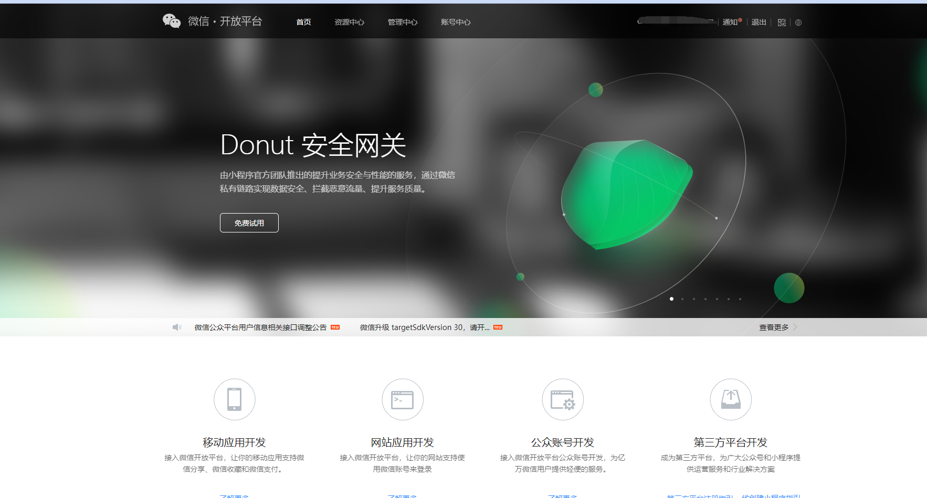Click description 让你的网站支持使用微信账号来登录
927x498 pixels.
tap(403, 463)
